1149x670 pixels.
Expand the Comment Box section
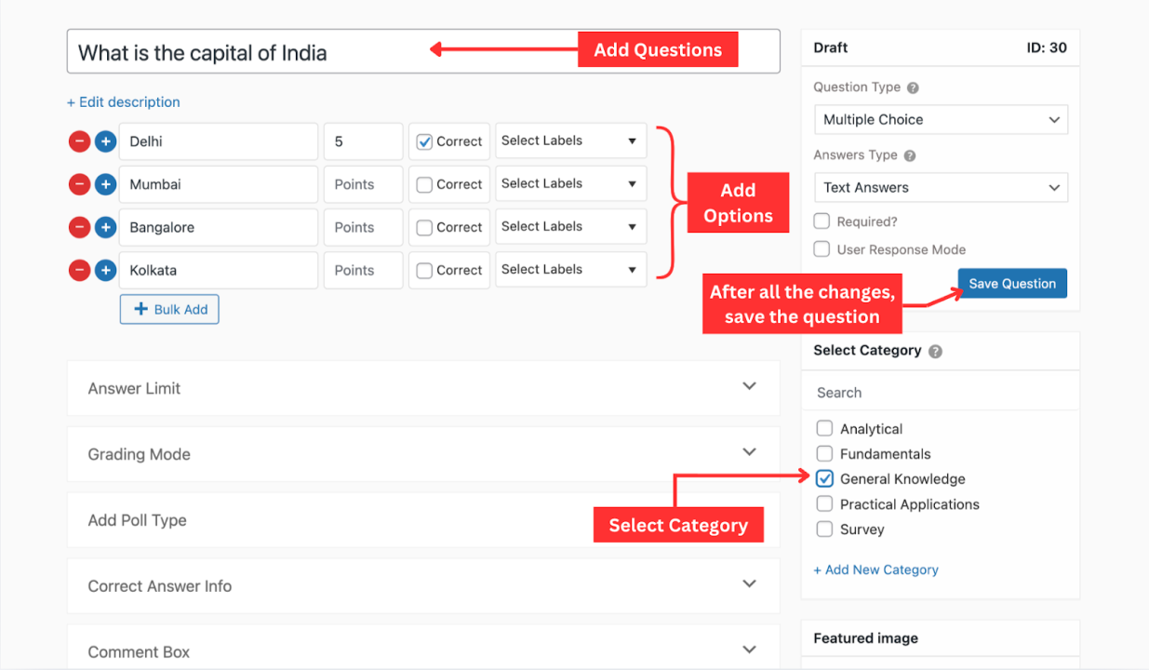[x=422, y=650]
